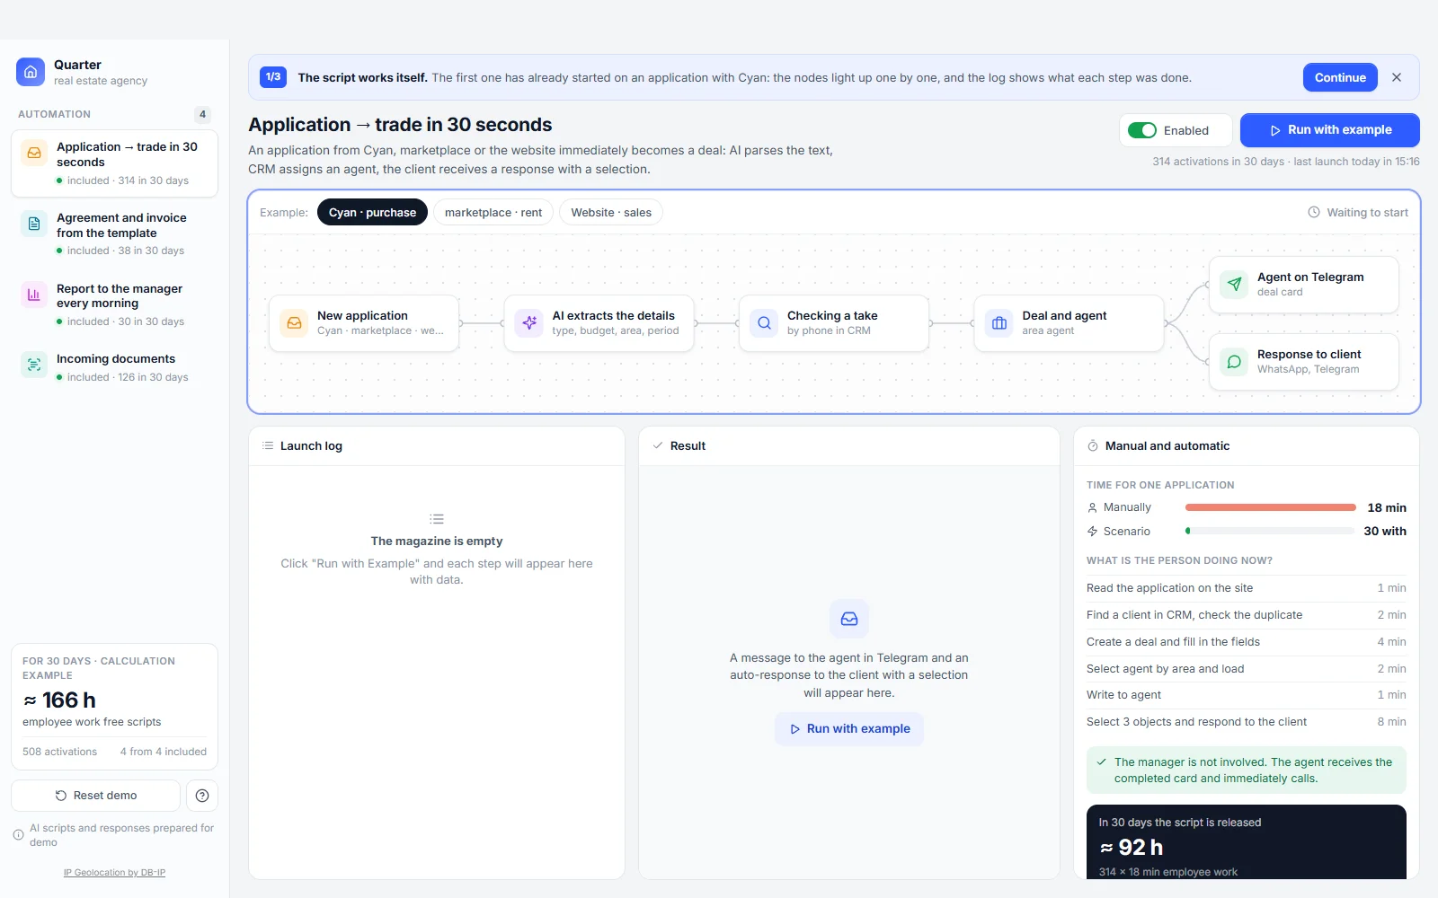Dismiss the tutorial banner with X
Viewport: 1438px width, 898px height.
coord(1397,77)
